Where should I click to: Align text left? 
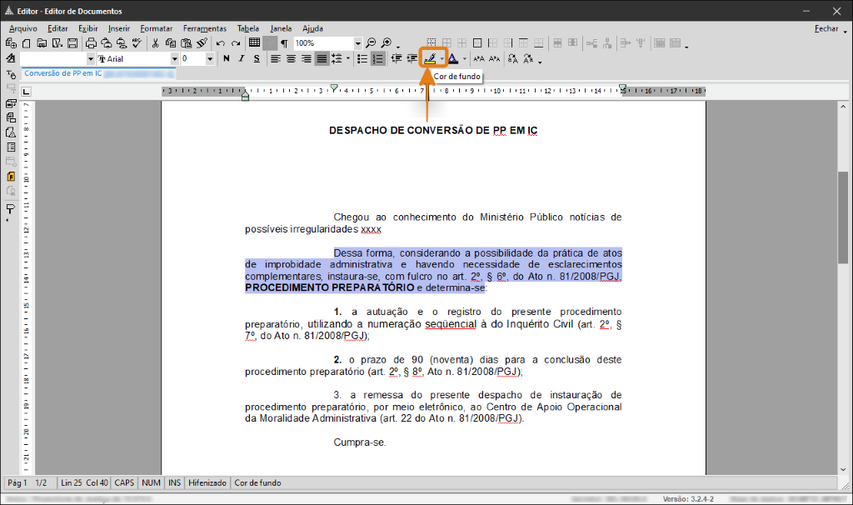pyautogui.click(x=276, y=59)
